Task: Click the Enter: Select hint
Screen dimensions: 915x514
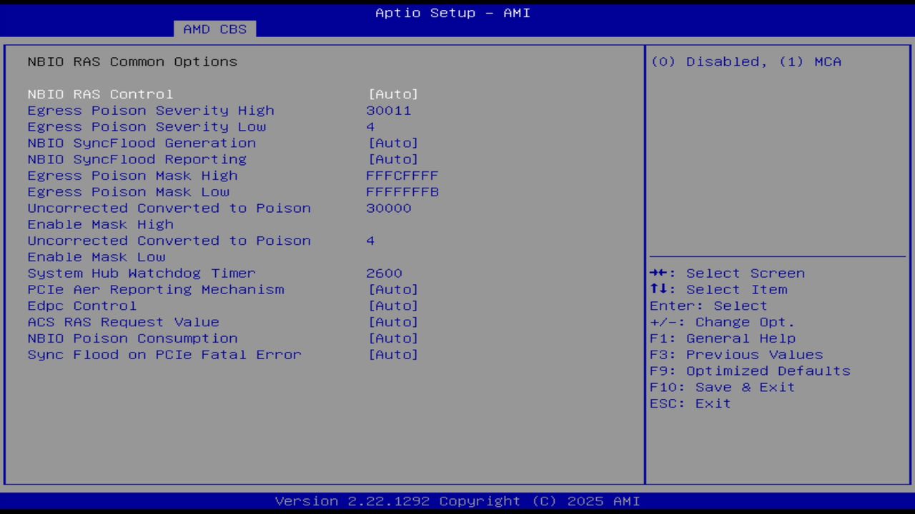Action: coord(708,306)
